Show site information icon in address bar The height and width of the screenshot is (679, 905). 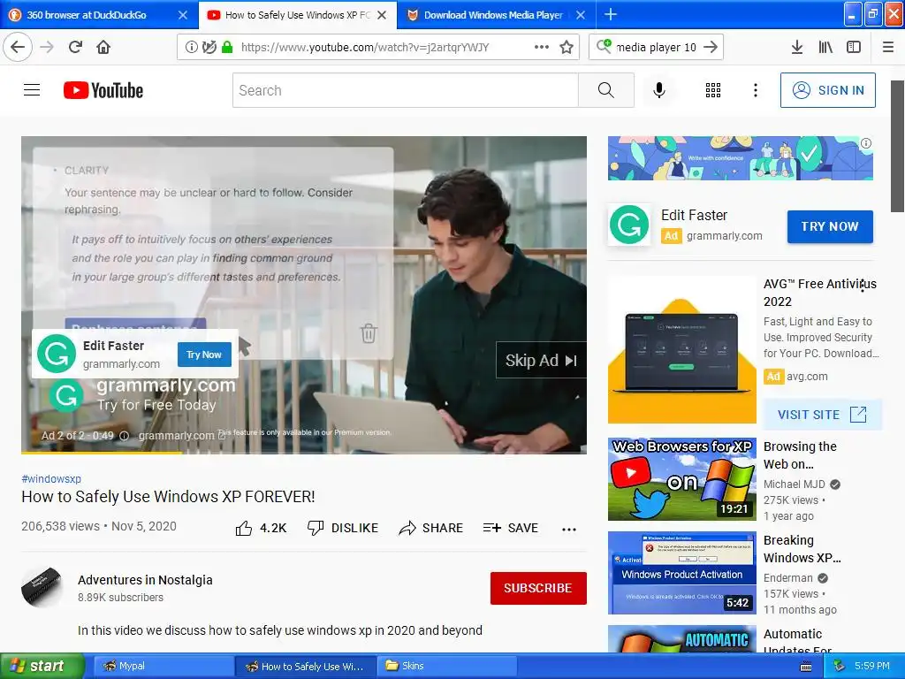point(191,48)
